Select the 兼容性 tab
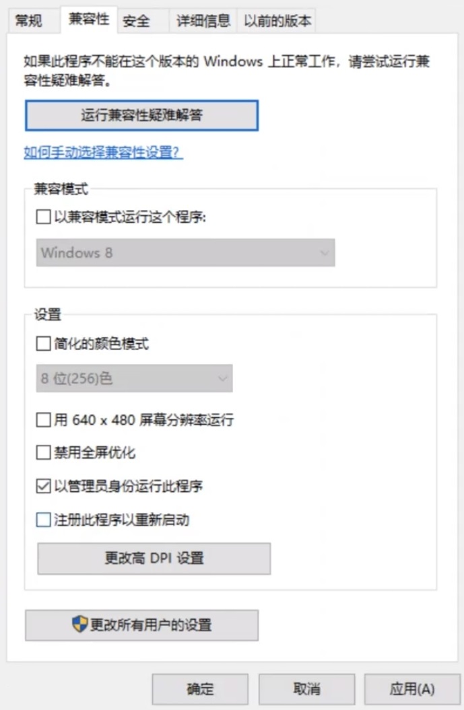 click(x=88, y=19)
